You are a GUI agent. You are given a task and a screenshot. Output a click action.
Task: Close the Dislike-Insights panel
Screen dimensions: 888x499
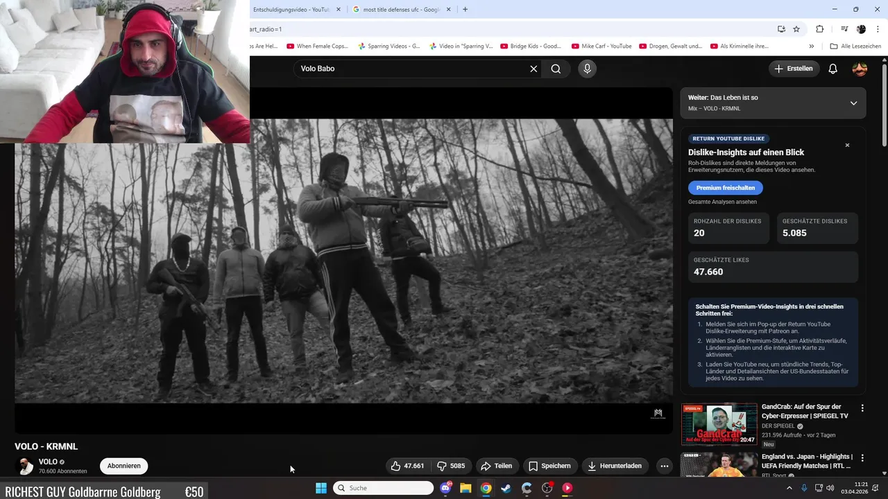(x=847, y=145)
